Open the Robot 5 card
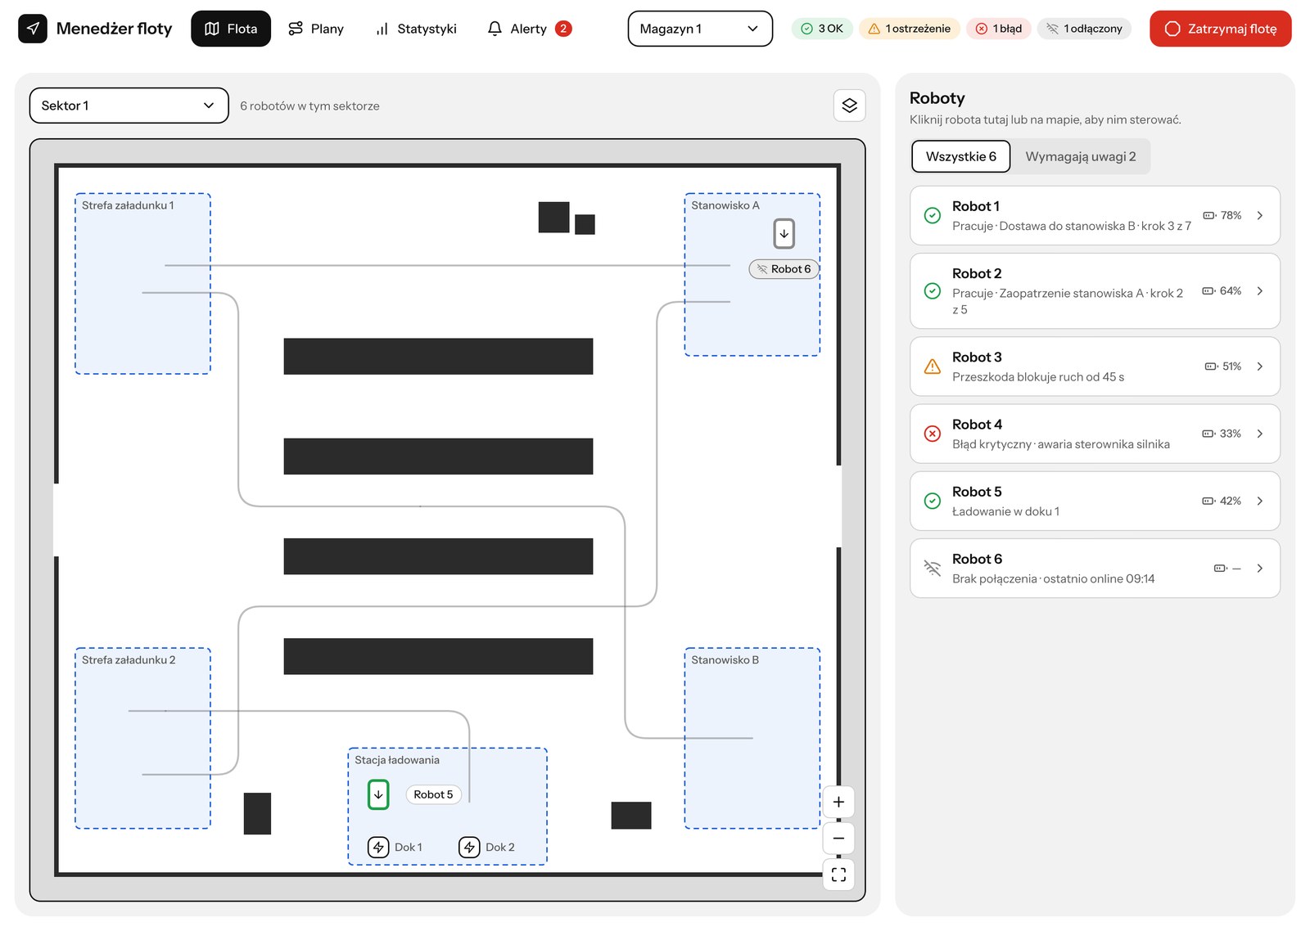 (x=1095, y=501)
